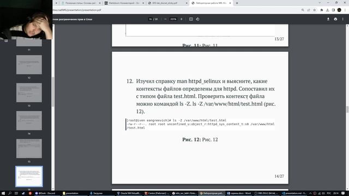Click the zoom percentage field 201%
349x196 pixels.
point(173,19)
